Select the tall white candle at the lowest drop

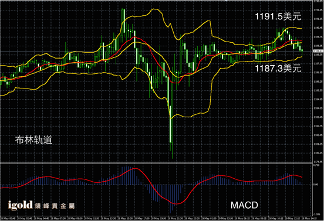point(170,124)
